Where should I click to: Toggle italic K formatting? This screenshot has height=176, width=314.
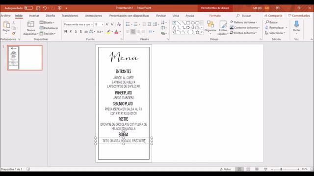click(x=71, y=31)
